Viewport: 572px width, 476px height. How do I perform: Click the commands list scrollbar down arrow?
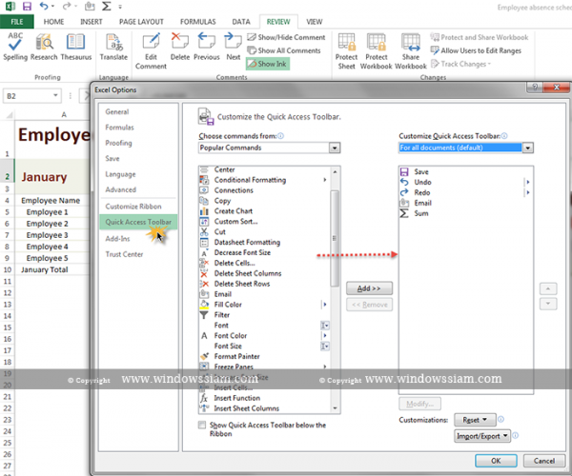click(335, 408)
